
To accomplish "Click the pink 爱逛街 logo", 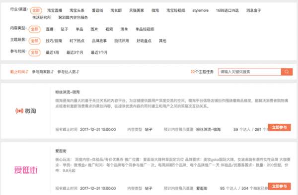I will 26,170.
